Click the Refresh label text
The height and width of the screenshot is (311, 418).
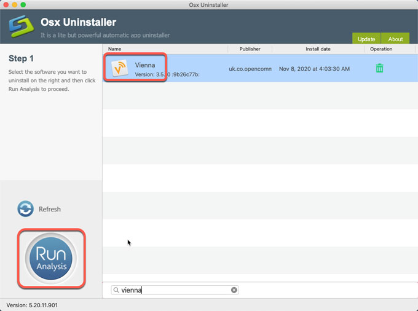pos(50,209)
